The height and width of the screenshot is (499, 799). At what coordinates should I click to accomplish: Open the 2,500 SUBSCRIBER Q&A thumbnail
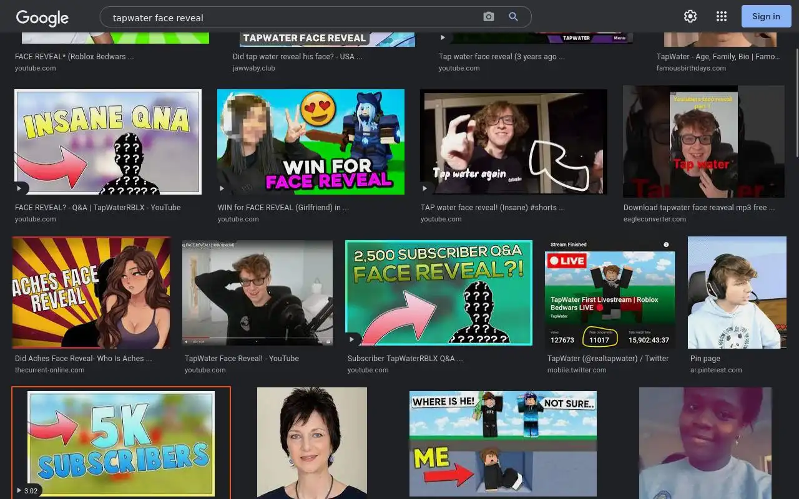[439, 293]
